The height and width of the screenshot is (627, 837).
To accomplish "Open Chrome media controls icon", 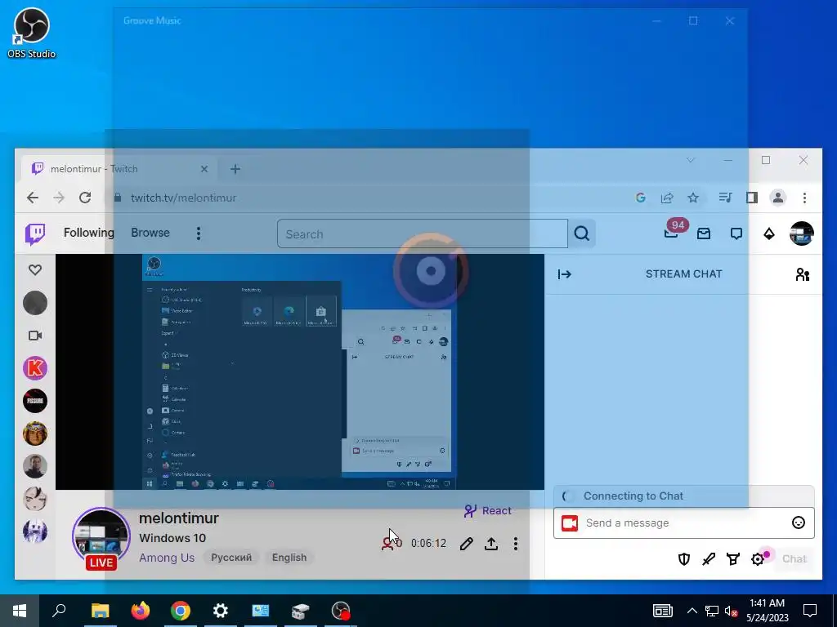I will (x=725, y=198).
